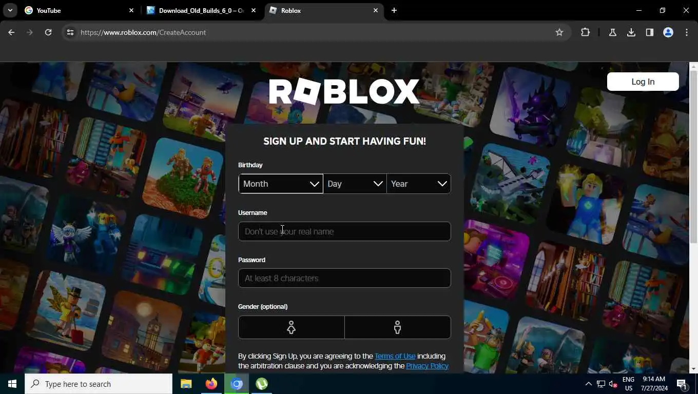Open the browser Downloads icon
698x394 pixels.
631,32
